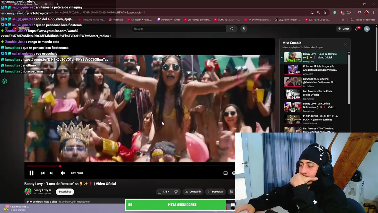Play PLO PLO PLO - UNA+ from mix
The width and height of the screenshot is (378, 213).
tap(313, 120)
